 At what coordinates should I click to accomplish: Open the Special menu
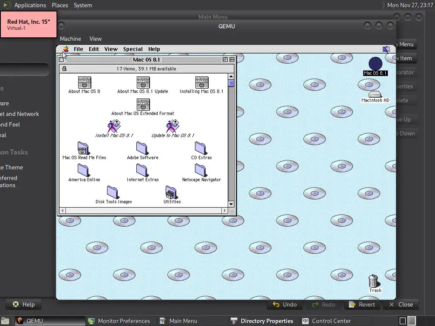(133, 49)
